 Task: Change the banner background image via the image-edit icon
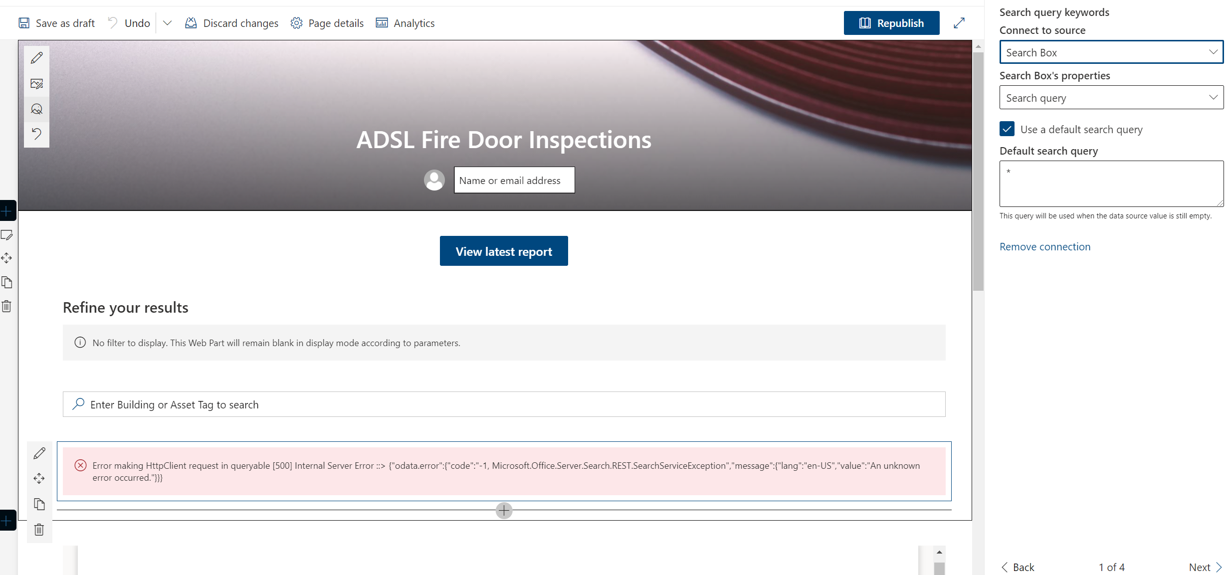pos(36,84)
